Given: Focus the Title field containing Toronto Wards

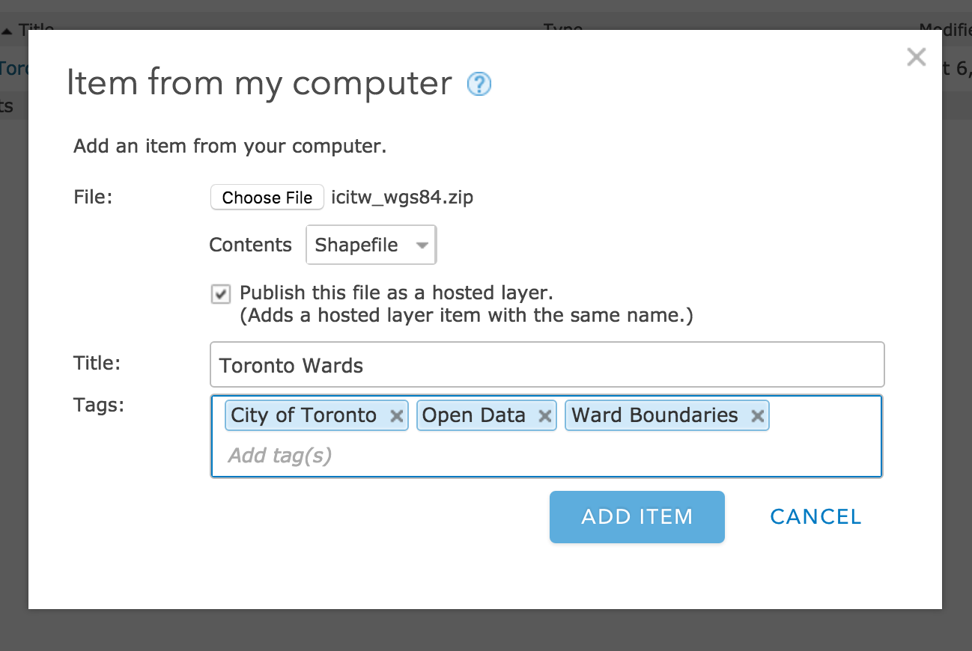Looking at the screenshot, I should pyautogui.click(x=547, y=365).
